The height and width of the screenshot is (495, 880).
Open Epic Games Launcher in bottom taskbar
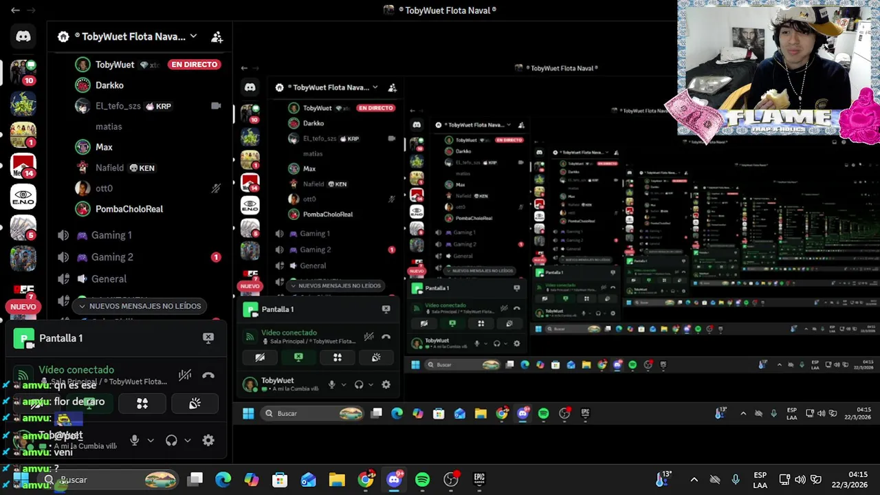click(479, 479)
